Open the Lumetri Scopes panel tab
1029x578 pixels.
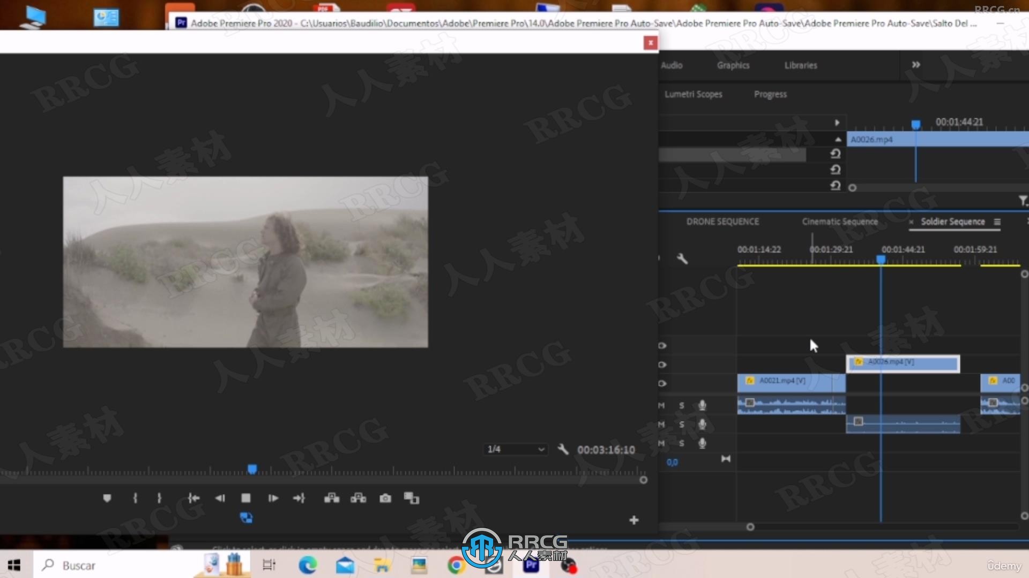click(x=694, y=94)
